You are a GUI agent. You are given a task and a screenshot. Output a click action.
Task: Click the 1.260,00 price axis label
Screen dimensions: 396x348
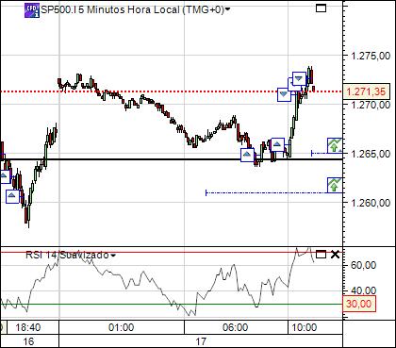pos(371,203)
